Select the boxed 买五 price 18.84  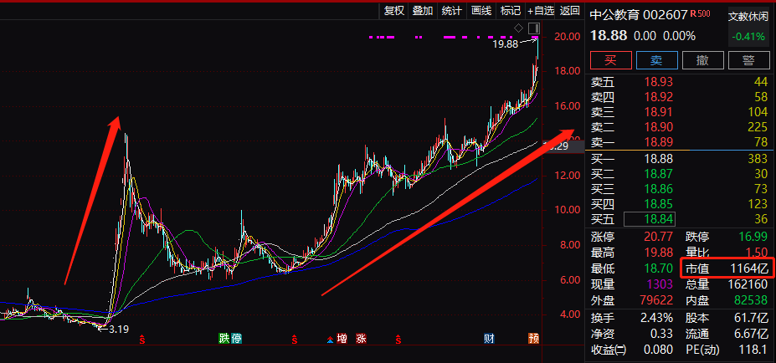pos(650,218)
